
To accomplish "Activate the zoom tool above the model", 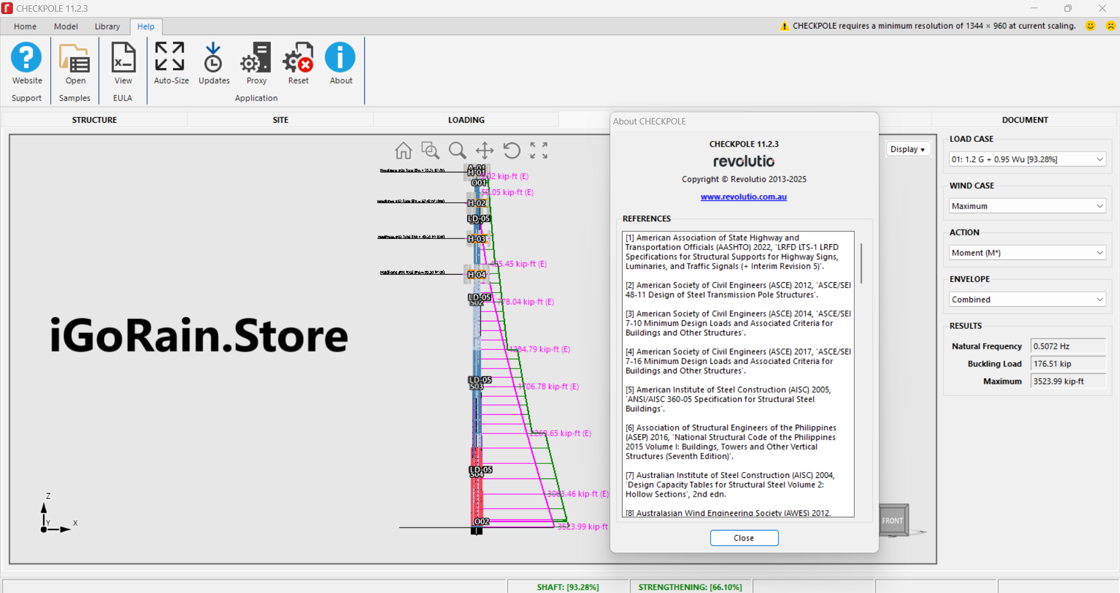I will (x=457, y=150).
